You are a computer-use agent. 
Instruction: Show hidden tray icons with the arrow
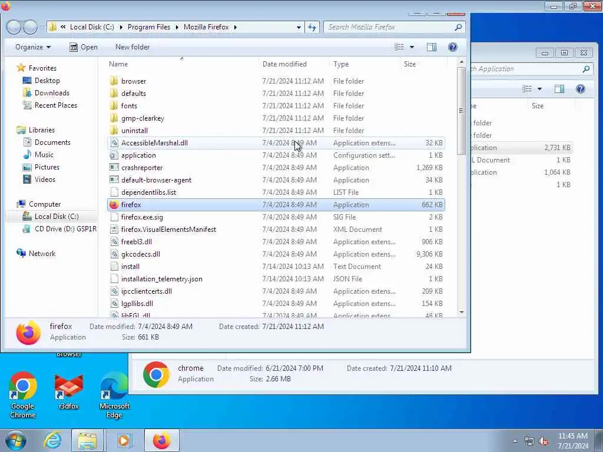click(515, 441)
